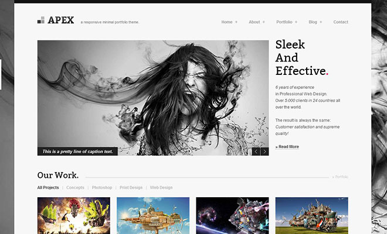The height and width of the screenshot is (234, 387).
Task: Expand the Portfolio menu plus sign
Action: point(296,22)
